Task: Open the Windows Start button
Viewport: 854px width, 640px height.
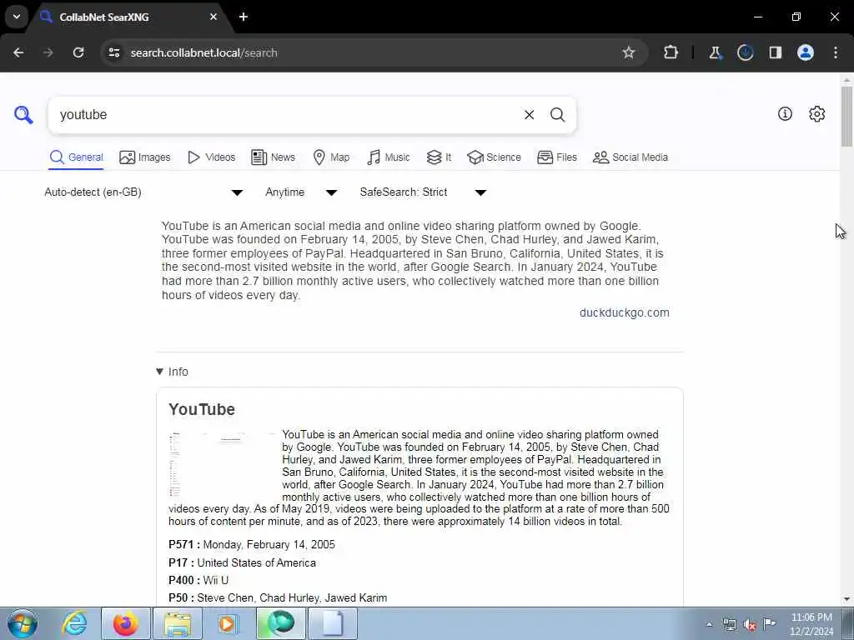Action: pyautogui.click(x=23, y=623)
